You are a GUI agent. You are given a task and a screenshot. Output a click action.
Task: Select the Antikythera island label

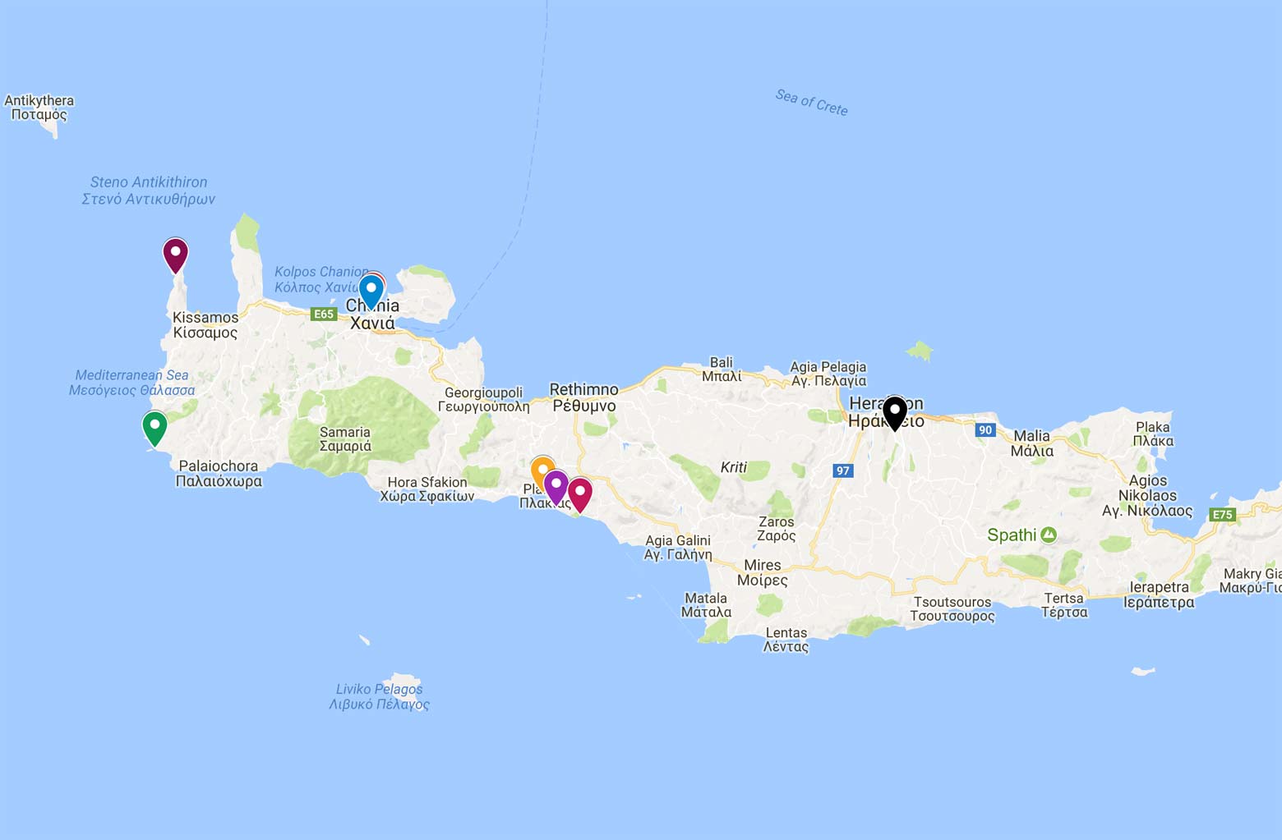pyautogui.click(x=39, y=108)
